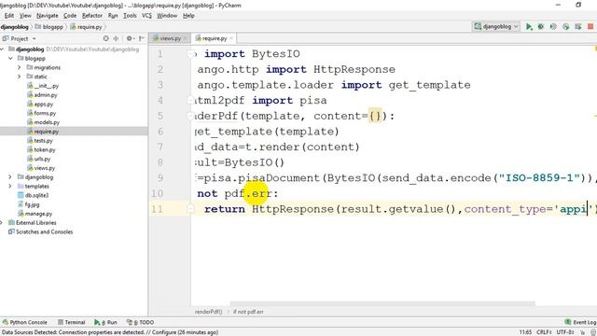Screen dimensions: 597x336
Task: Expand the inner djangoblog folder
Action: coord(10,177)
